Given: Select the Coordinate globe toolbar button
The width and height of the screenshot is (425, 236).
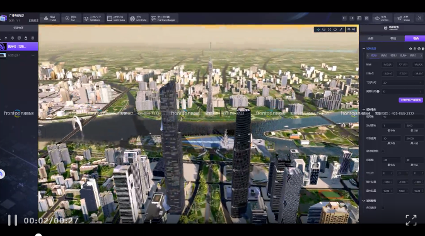Looking at the screenshot, I should click(138, 18).
